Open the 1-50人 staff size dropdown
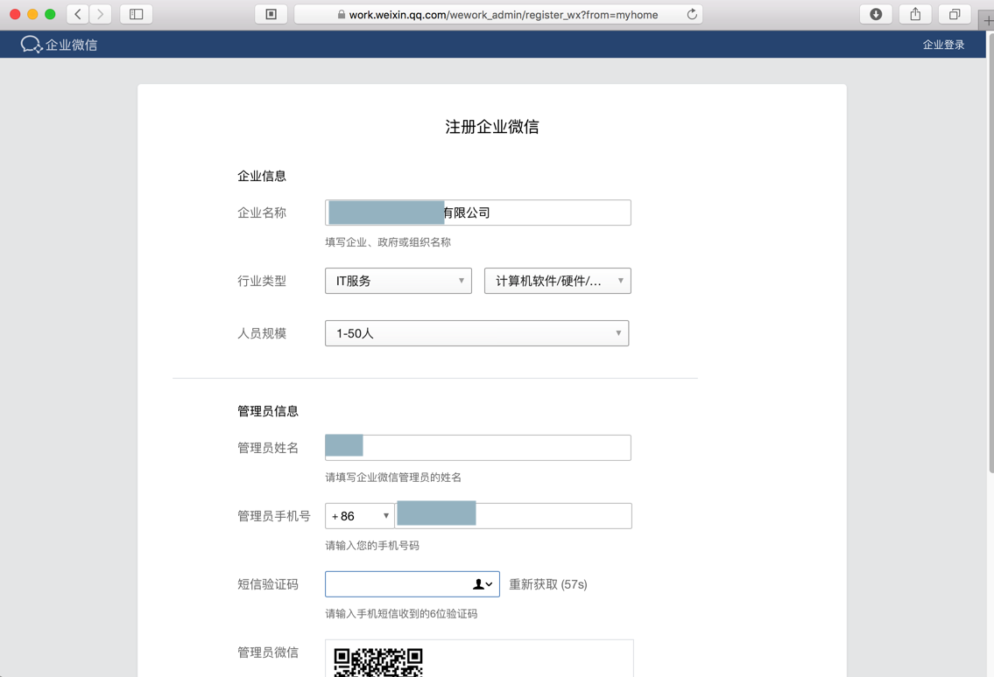The image size is (994, 677). coord(476,333)
